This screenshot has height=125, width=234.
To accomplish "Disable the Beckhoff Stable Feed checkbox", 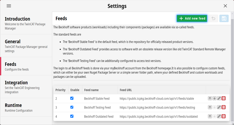I will (x=72, y=98).
